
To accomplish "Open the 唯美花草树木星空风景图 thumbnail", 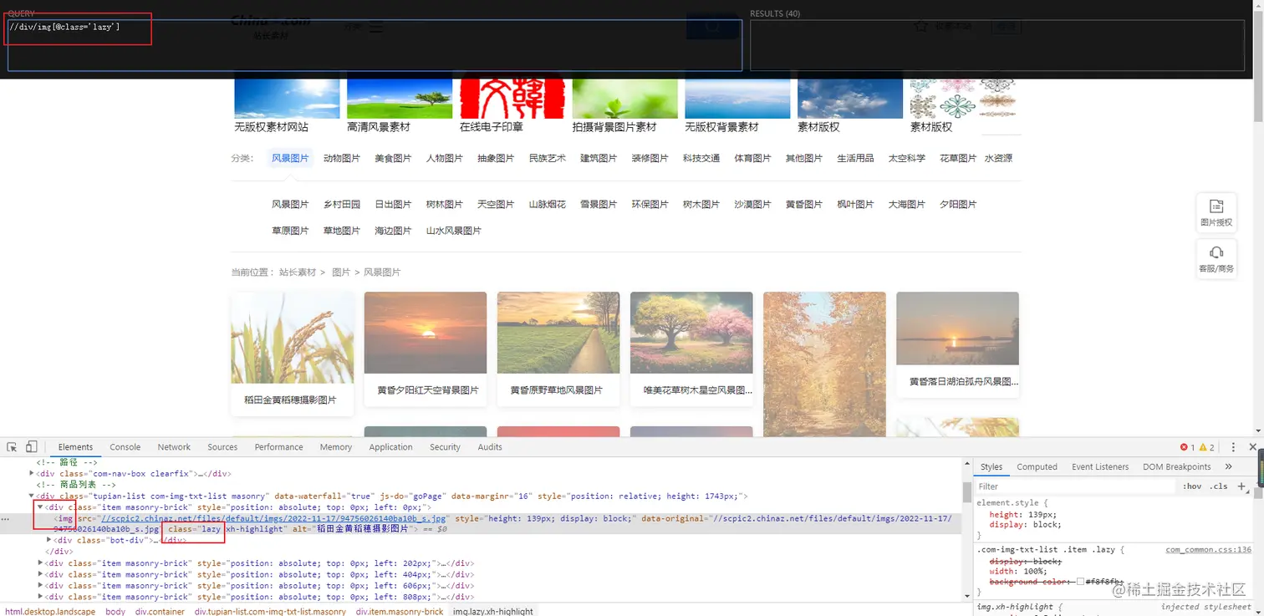I will [691, 333].
